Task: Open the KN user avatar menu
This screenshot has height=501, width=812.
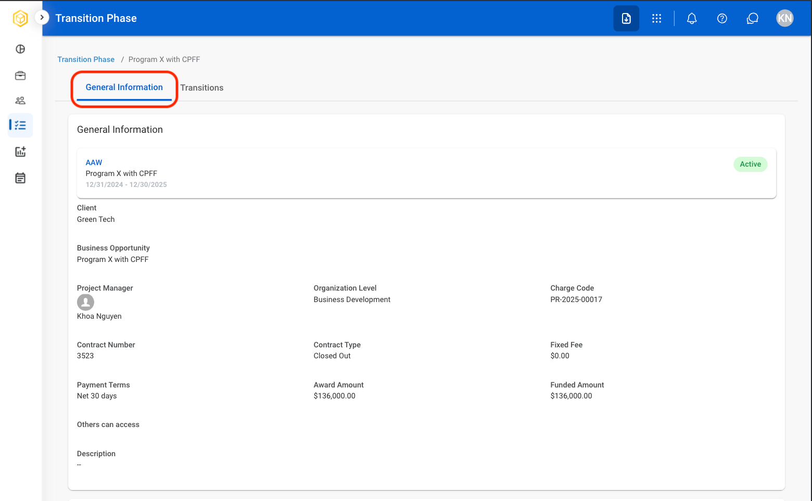Action: click(785, 18)
